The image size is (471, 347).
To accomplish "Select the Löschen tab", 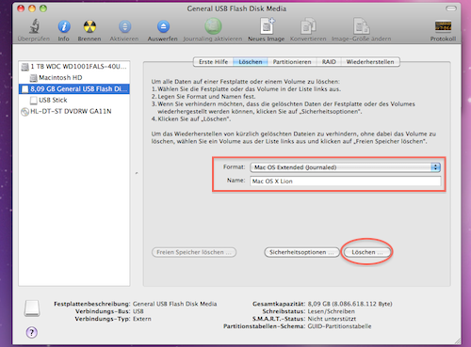I will click(251, 62).
